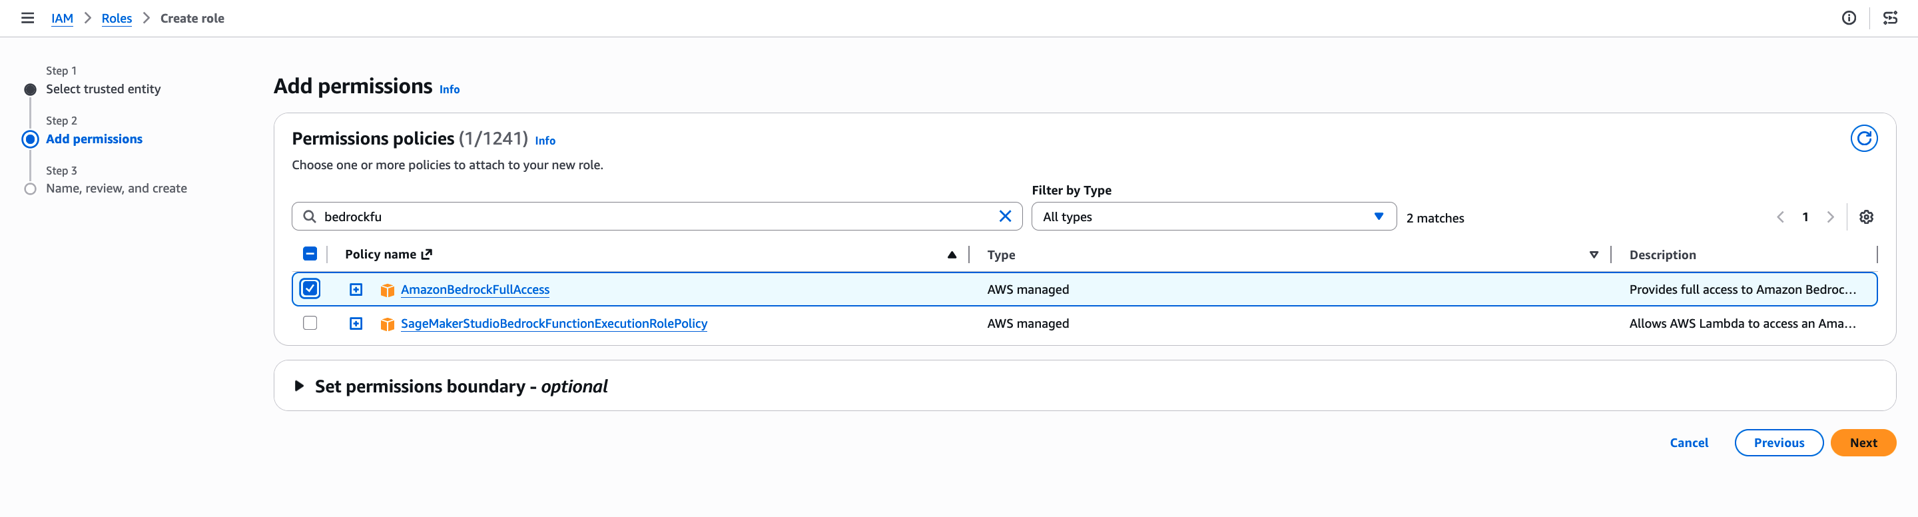Viewport: 1918px width, 517px height.
Task: Go to next page of policy results
Action: click(x=1830, y=217)
